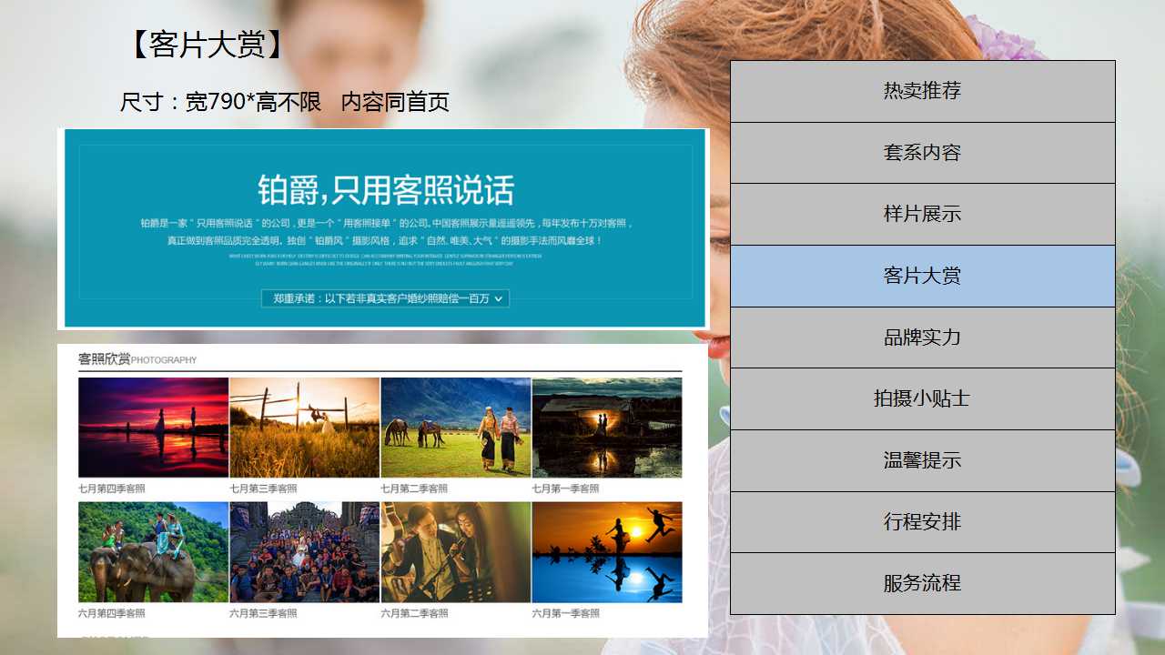Open the 六月第四季客照 elephant thumbnail
1165x655 pixels.
point(153,552)
